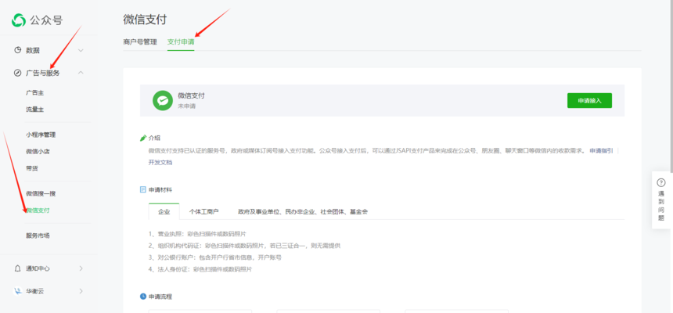The height and width of the screenshot is (313, 673).
Task: Select the 企业 materials tab
Action: coord(164,212)
